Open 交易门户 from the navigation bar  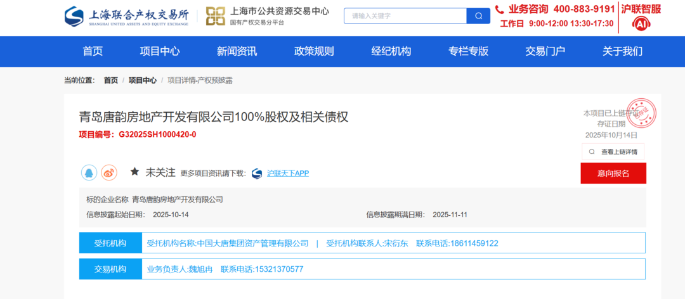[545, 51]
